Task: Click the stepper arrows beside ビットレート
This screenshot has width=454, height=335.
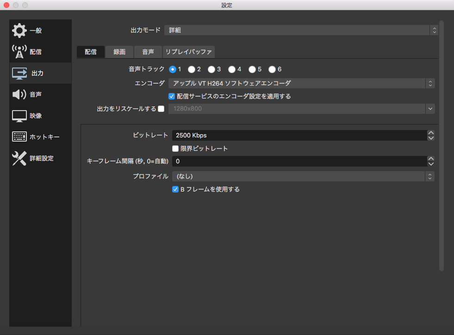Action: point(430,136)
